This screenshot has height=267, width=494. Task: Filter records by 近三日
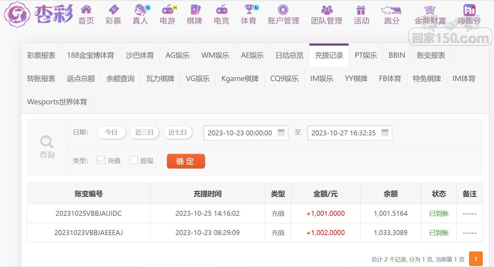(x=144, y=132)
